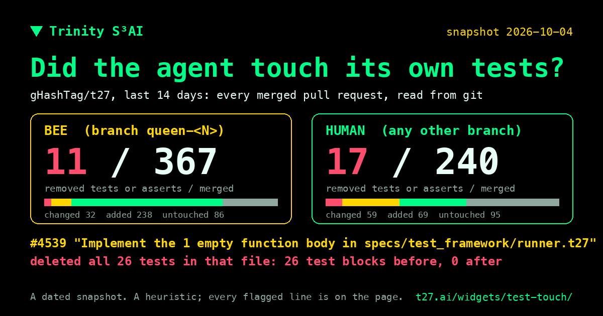The image size is (603, 316).
Task: Click 'BEE (branch queen-<N>)' card title
Action: point(134,131)
